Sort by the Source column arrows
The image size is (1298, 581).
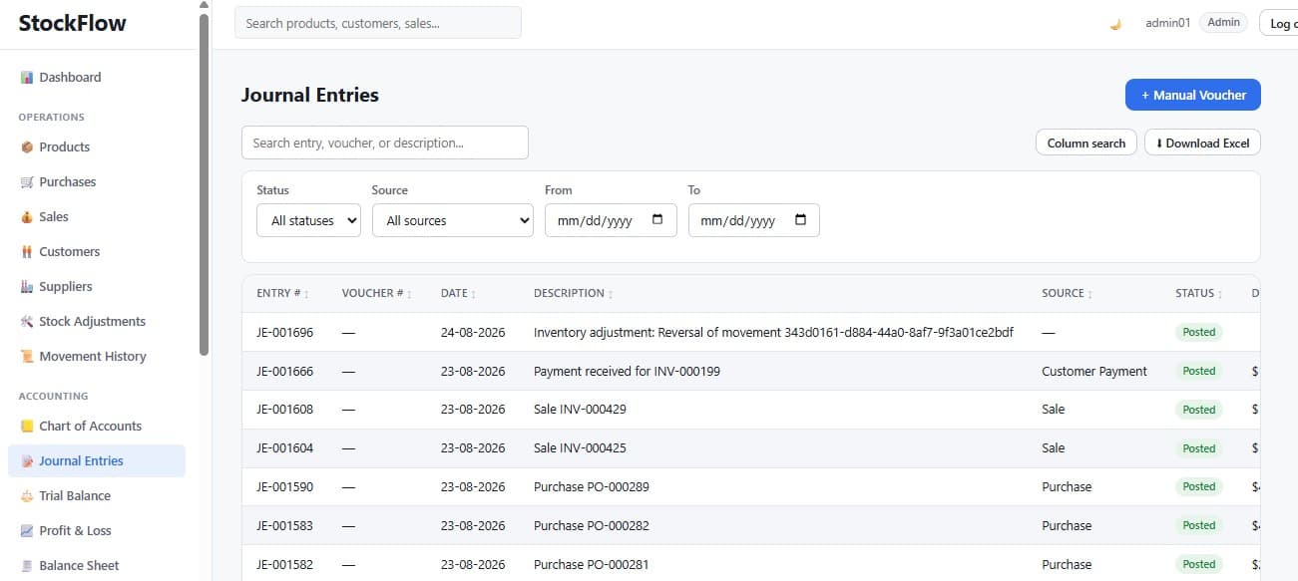(x=1089, y=294)
